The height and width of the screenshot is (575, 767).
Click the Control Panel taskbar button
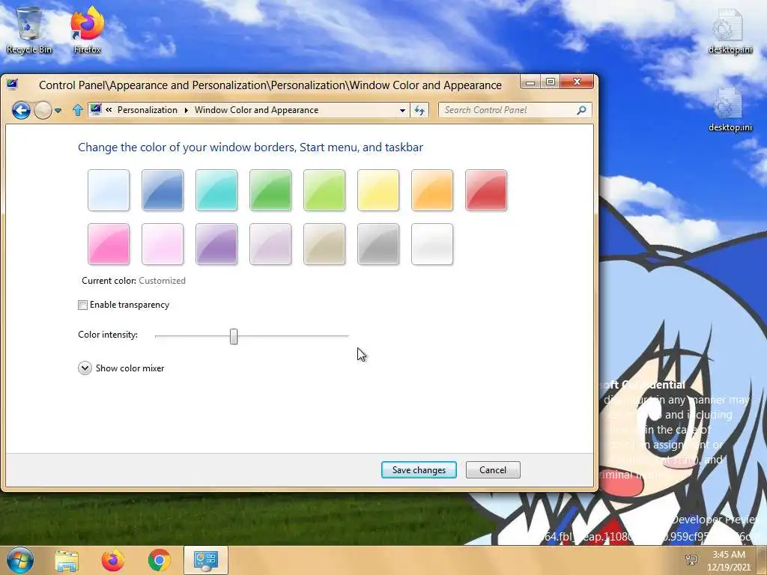coord(205,560)
